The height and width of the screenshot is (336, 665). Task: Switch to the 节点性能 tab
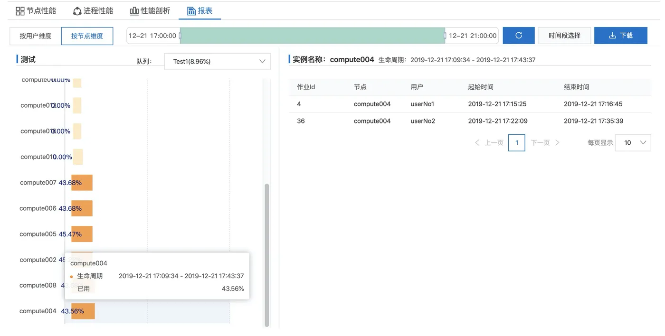pos(36,10)
